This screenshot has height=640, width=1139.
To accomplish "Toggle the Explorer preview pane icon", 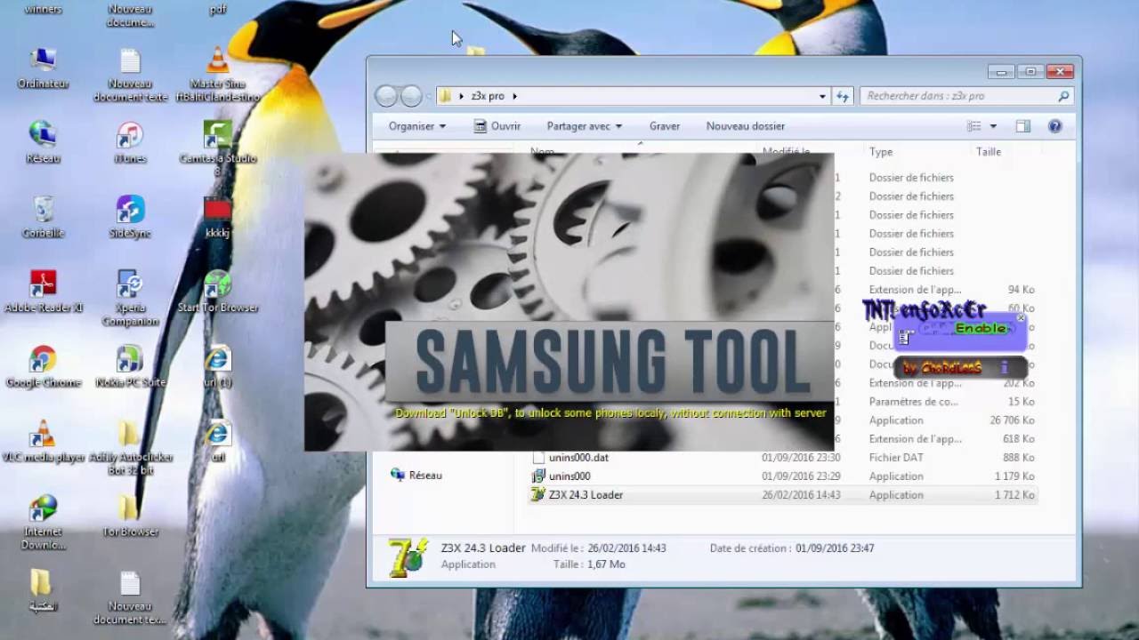I will (x=1023, y=126).
